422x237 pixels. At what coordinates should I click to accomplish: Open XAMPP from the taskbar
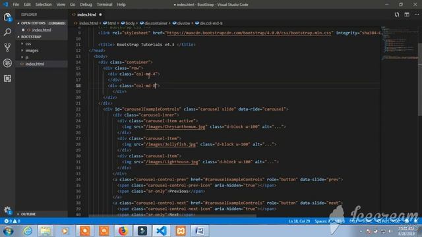[181, 231]
